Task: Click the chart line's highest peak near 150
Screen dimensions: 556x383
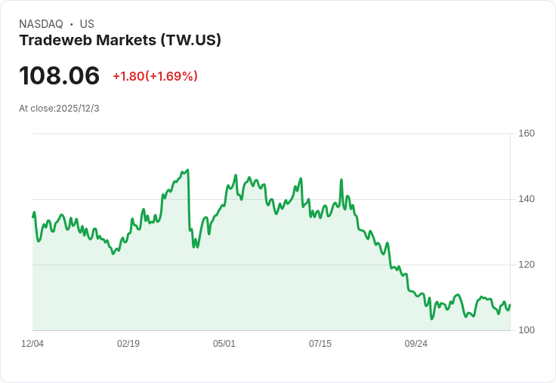Action: pos(187,170)
